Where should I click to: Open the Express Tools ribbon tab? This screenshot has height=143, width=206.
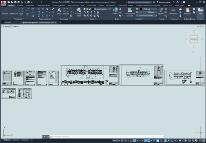click(167, 5)
